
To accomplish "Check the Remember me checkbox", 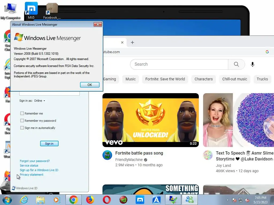I will tap(22, 113).
